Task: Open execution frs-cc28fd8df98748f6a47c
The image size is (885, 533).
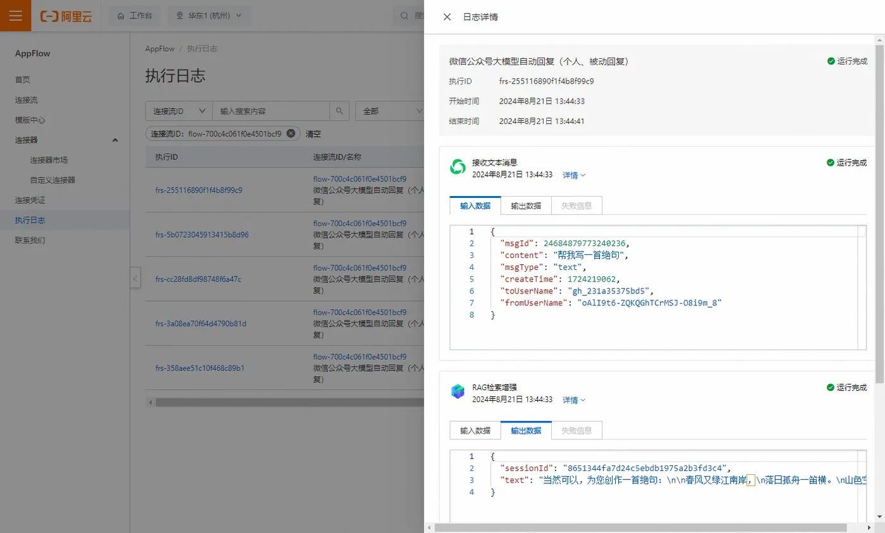Action: pos(198,279)
